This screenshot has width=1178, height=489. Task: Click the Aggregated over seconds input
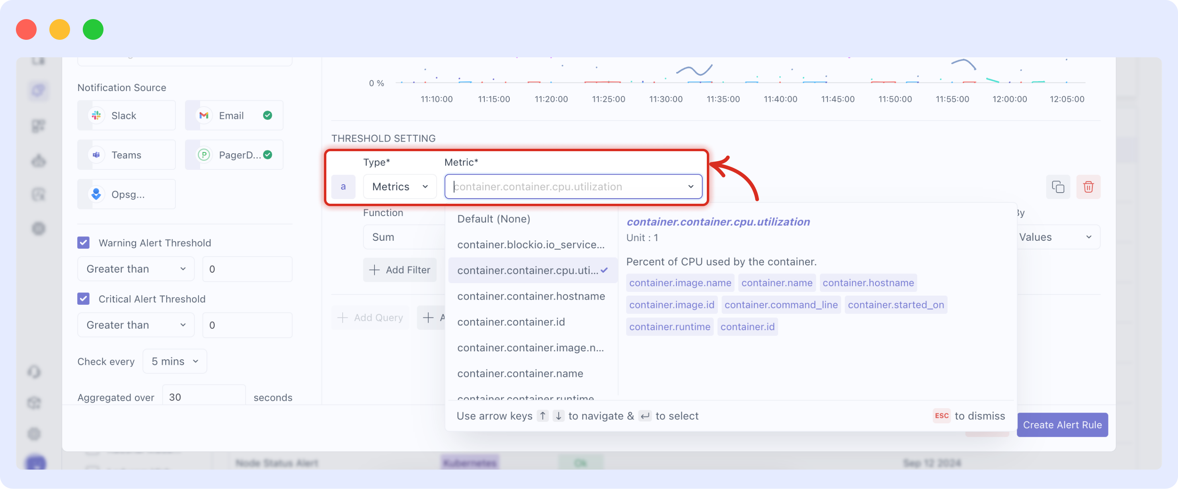(x=203, y=397)
